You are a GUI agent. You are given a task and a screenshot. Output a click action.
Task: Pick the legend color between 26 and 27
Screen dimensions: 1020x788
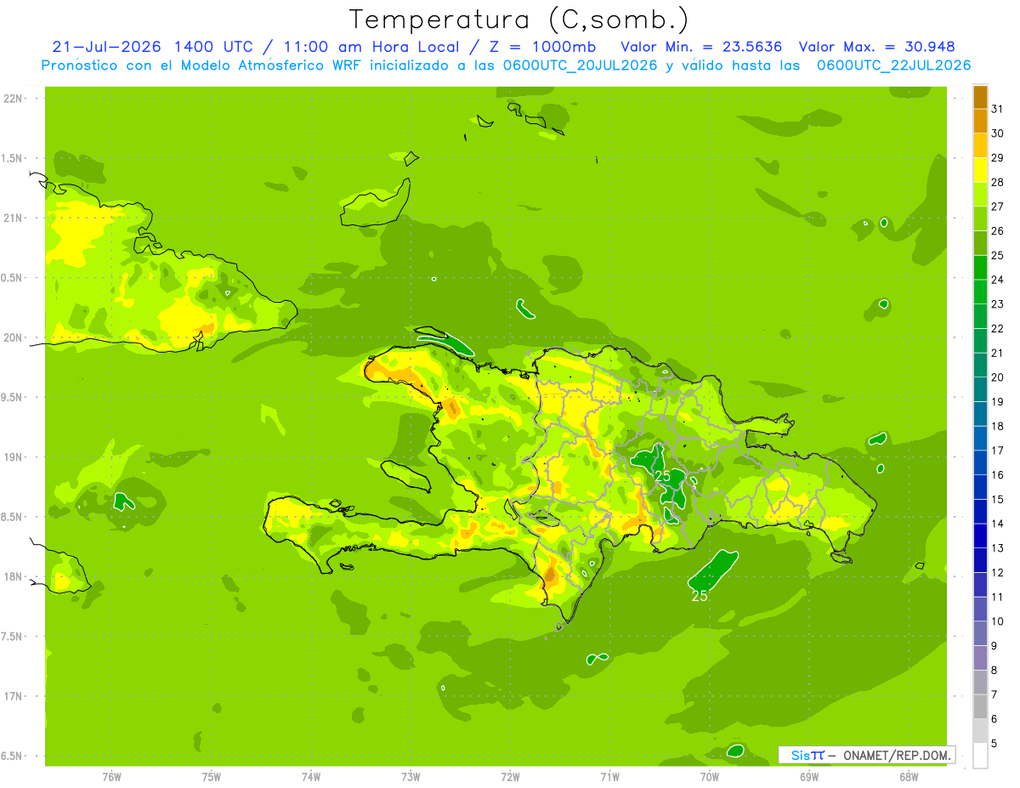(980, 218)
